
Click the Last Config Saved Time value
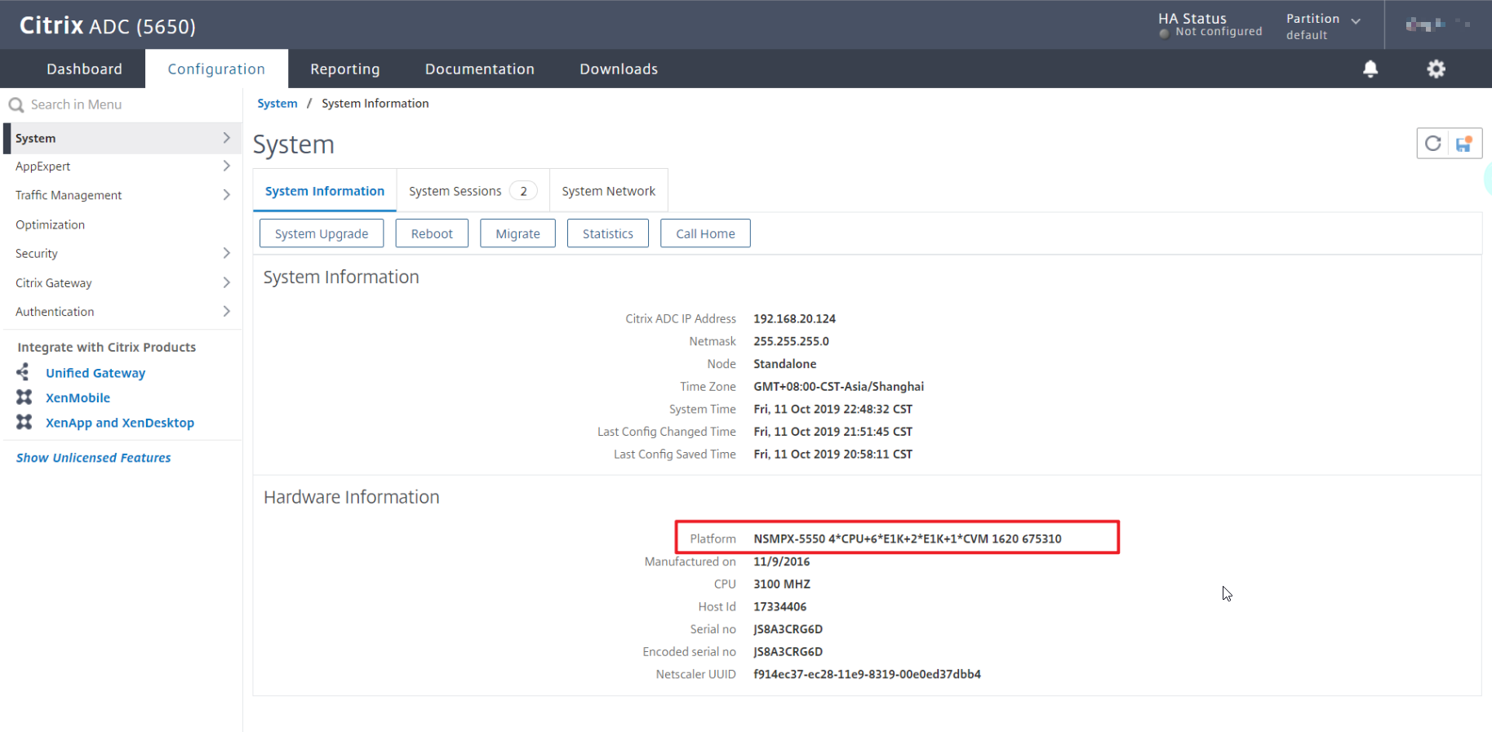tap(833, 455)
